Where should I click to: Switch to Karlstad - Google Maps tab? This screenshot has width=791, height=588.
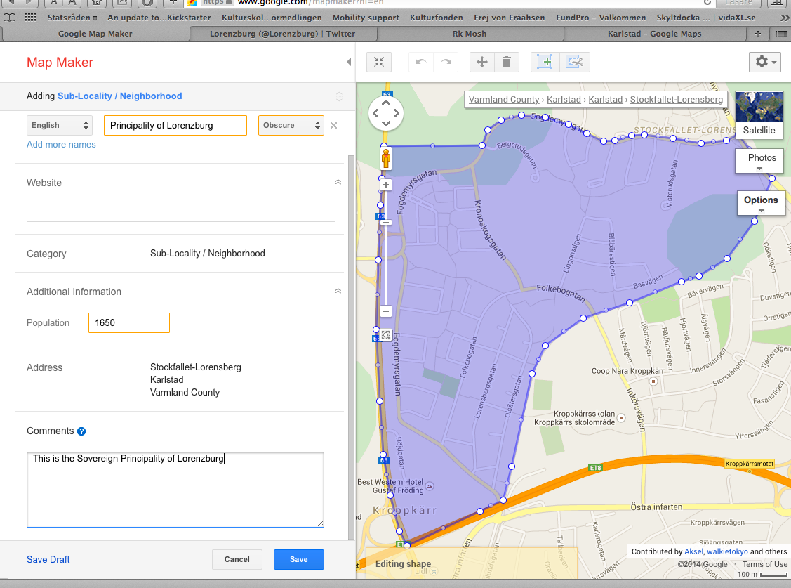(655, 34)
